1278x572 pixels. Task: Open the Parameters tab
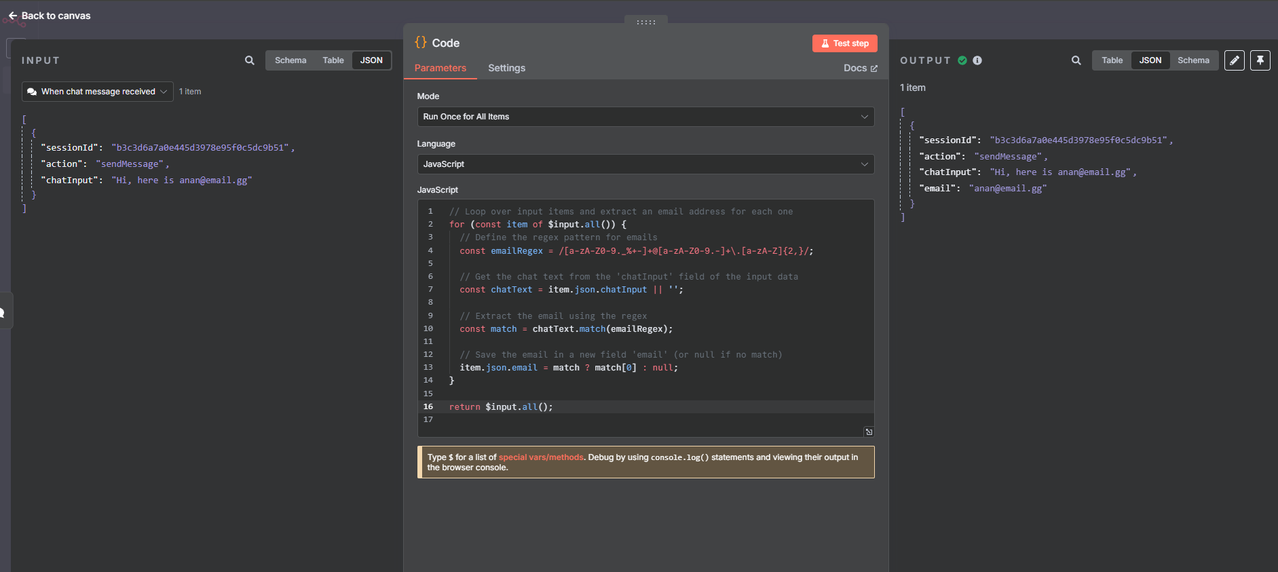(440, 68)
